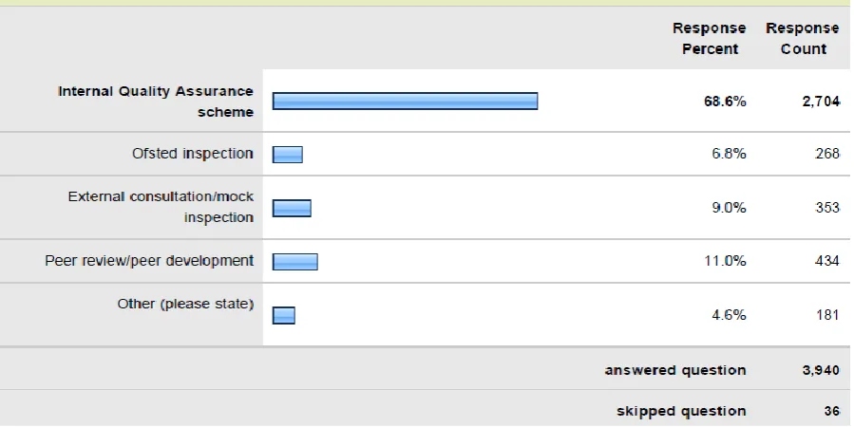Select the skipped question count 36

(831, 411)
